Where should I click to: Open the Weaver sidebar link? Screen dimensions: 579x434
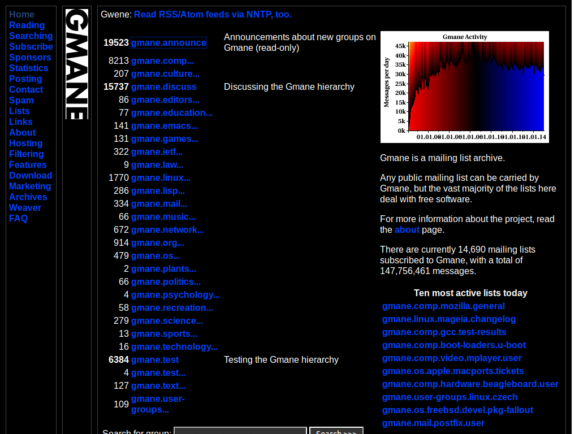pos(25,208)
